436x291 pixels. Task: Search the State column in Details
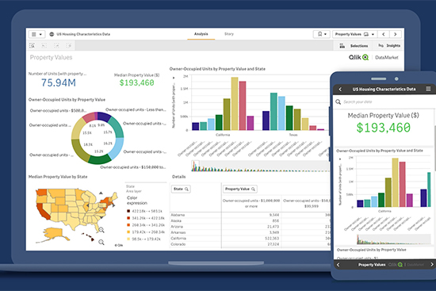(x=181, y=189)
